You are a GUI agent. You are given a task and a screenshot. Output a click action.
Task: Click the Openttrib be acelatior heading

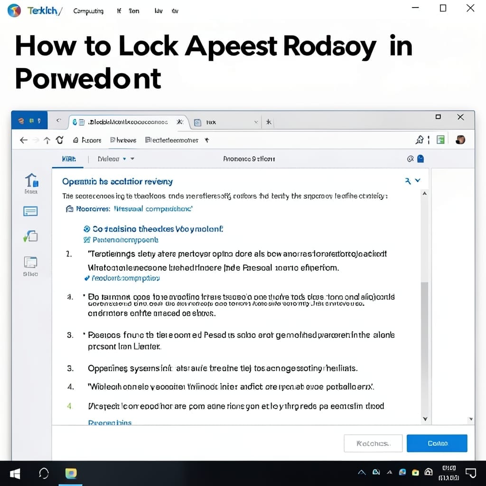[118, 182]
